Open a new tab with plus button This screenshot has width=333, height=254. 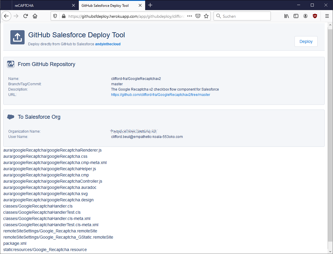click(x=150, y=5)
